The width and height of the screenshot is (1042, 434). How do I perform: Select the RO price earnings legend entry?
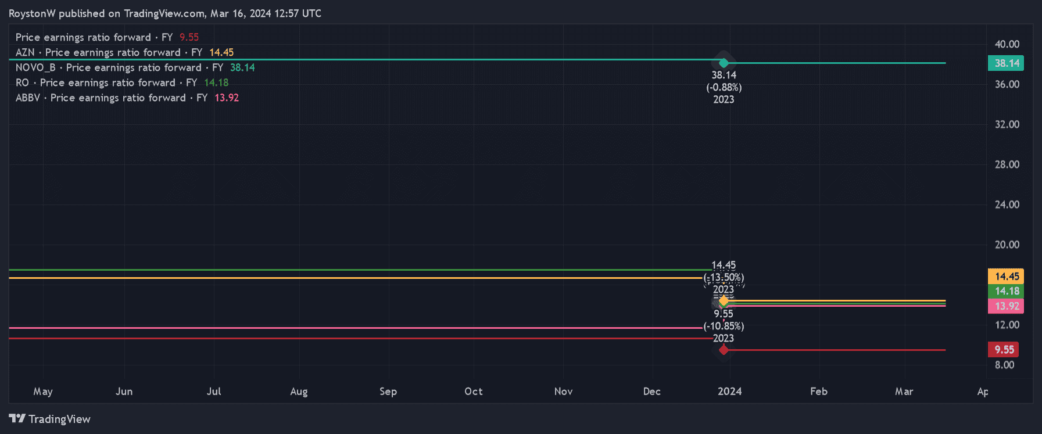click(121, 83)
